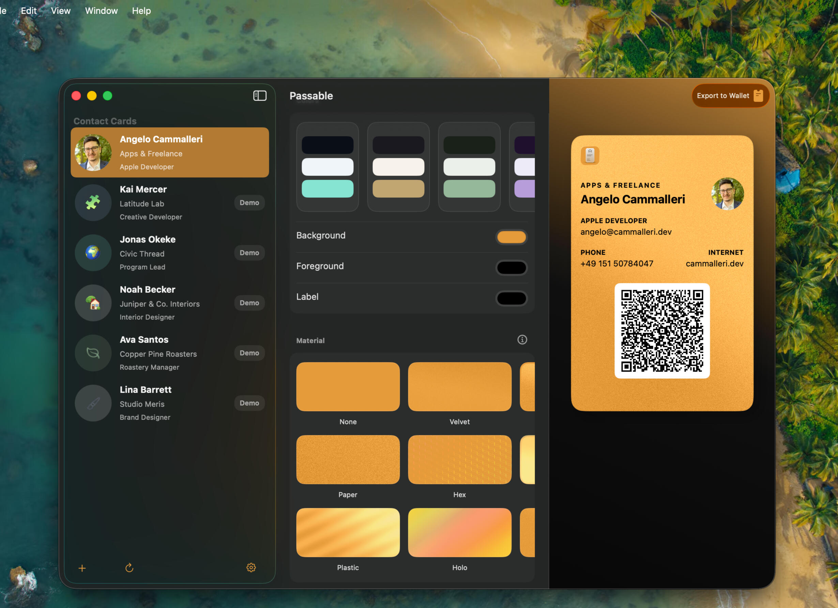Open the Help menu
This screenshot has width=838, height=608.
141,11
